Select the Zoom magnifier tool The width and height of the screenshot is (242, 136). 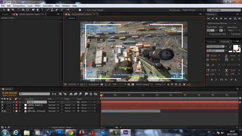click(x=13, y=10)
